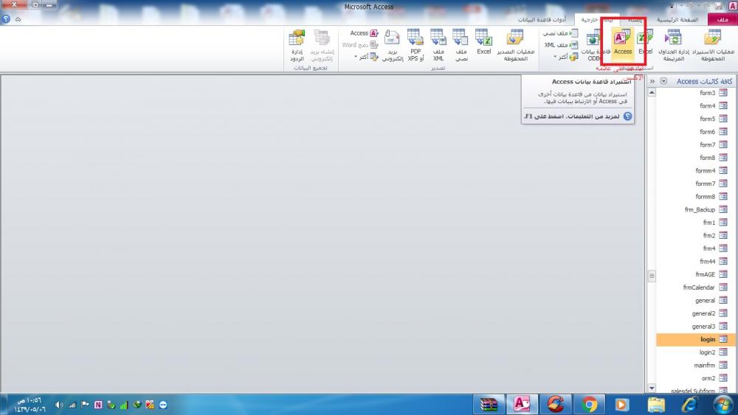Open the File tab (ملف)
The width and height of the screenshot is (738, 415).
coord(723,20)
